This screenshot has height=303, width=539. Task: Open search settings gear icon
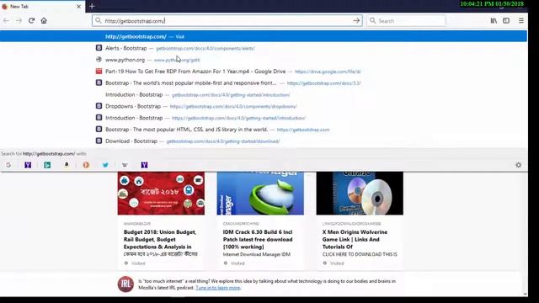(x=519, y=165)
